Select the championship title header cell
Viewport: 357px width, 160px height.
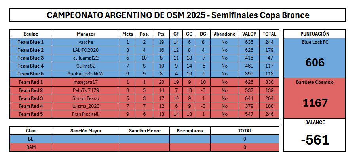tap(178, 15)
